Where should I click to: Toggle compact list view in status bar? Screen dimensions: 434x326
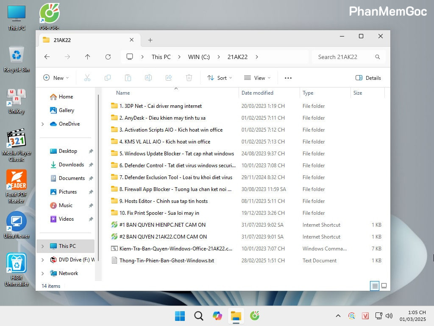[x=375, y=286]
